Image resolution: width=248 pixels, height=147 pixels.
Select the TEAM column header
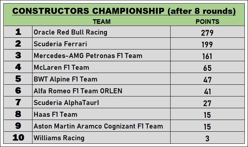pos(101,21)
